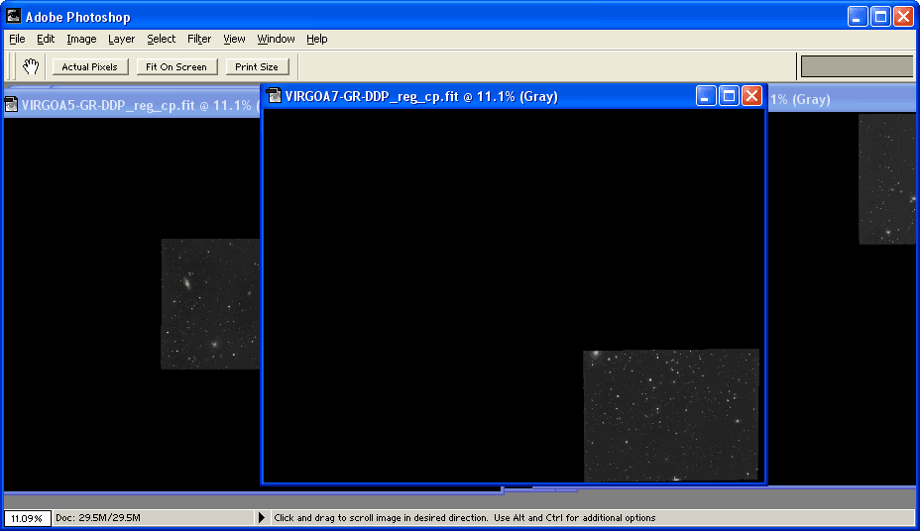Click the Print Size button
This screenshot has height=531, width=920.
point(257,67)
